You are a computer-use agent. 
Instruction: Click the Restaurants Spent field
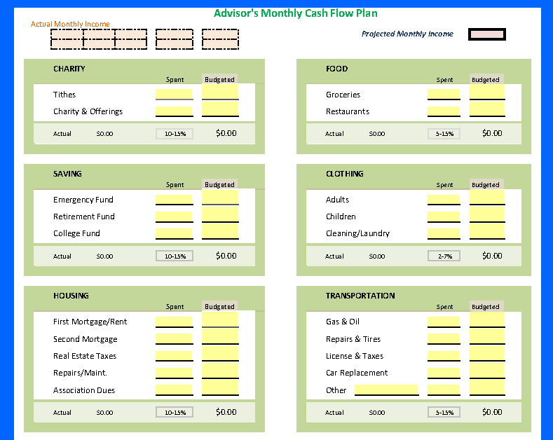click(x=444, y=111)
